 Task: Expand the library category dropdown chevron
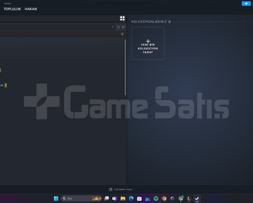click(113, 27)
